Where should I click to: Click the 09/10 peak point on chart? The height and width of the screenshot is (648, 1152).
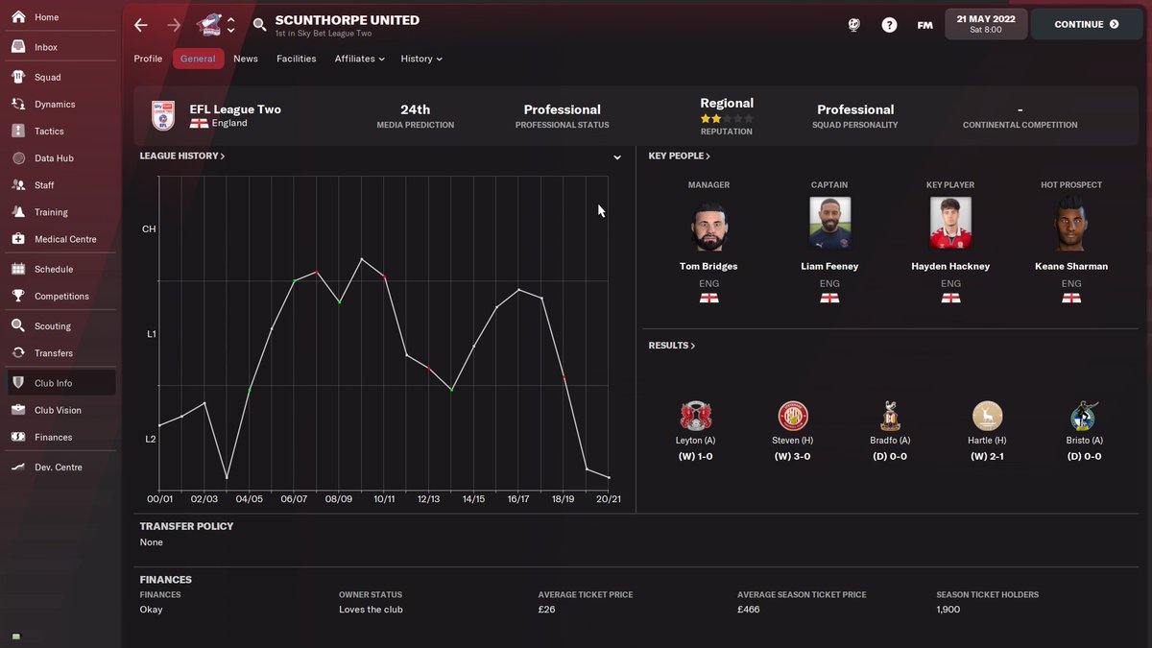click(x=362, y=258)
